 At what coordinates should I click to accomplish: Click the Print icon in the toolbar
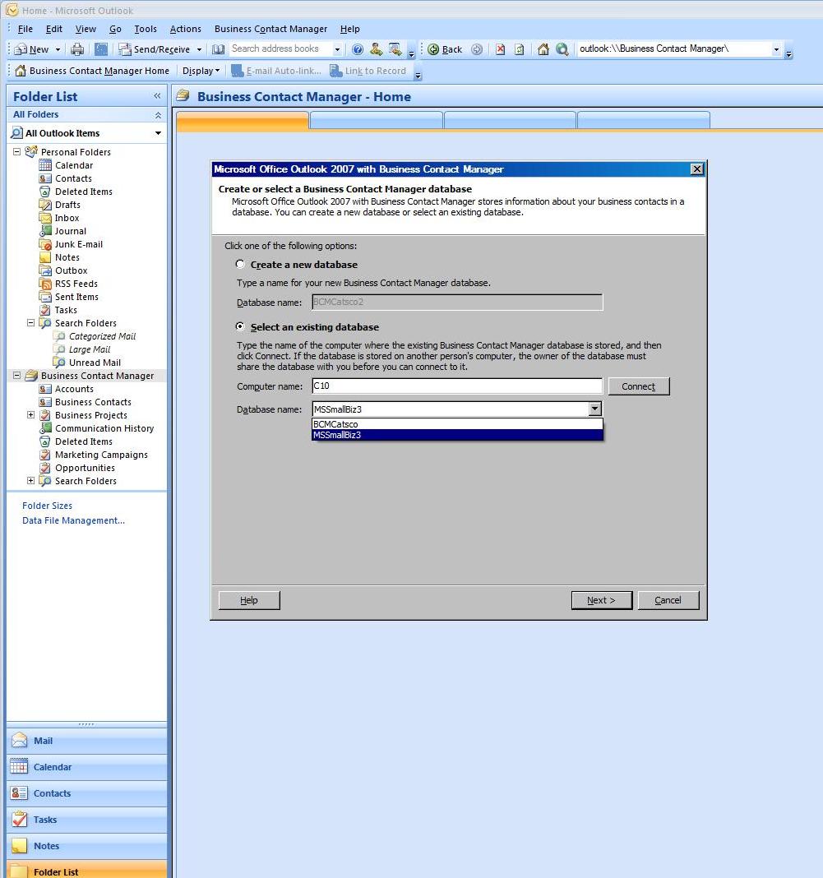[76, 49]
